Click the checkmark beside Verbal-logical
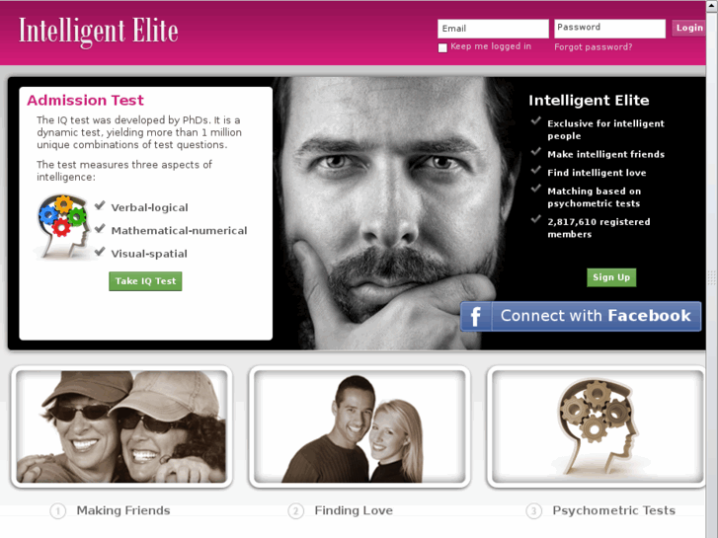The height and width of the screenshot is (538, 718). (x=100, y=205)
